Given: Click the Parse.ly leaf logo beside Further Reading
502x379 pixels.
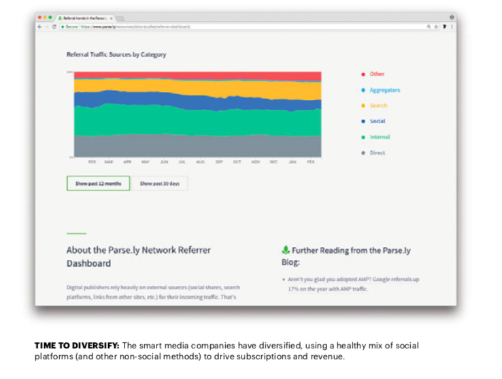Looking at the screenshot, I should tap(286, 250).
